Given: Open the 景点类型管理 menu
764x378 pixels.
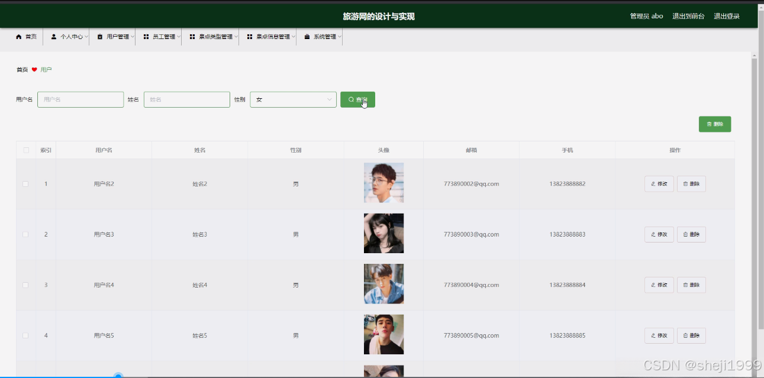Looking at the screenshot, I should [x=210, y=37].
